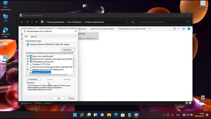Switch to Доступ tab
This screenshot has height=119, width=211.
[x=34, y=36]
